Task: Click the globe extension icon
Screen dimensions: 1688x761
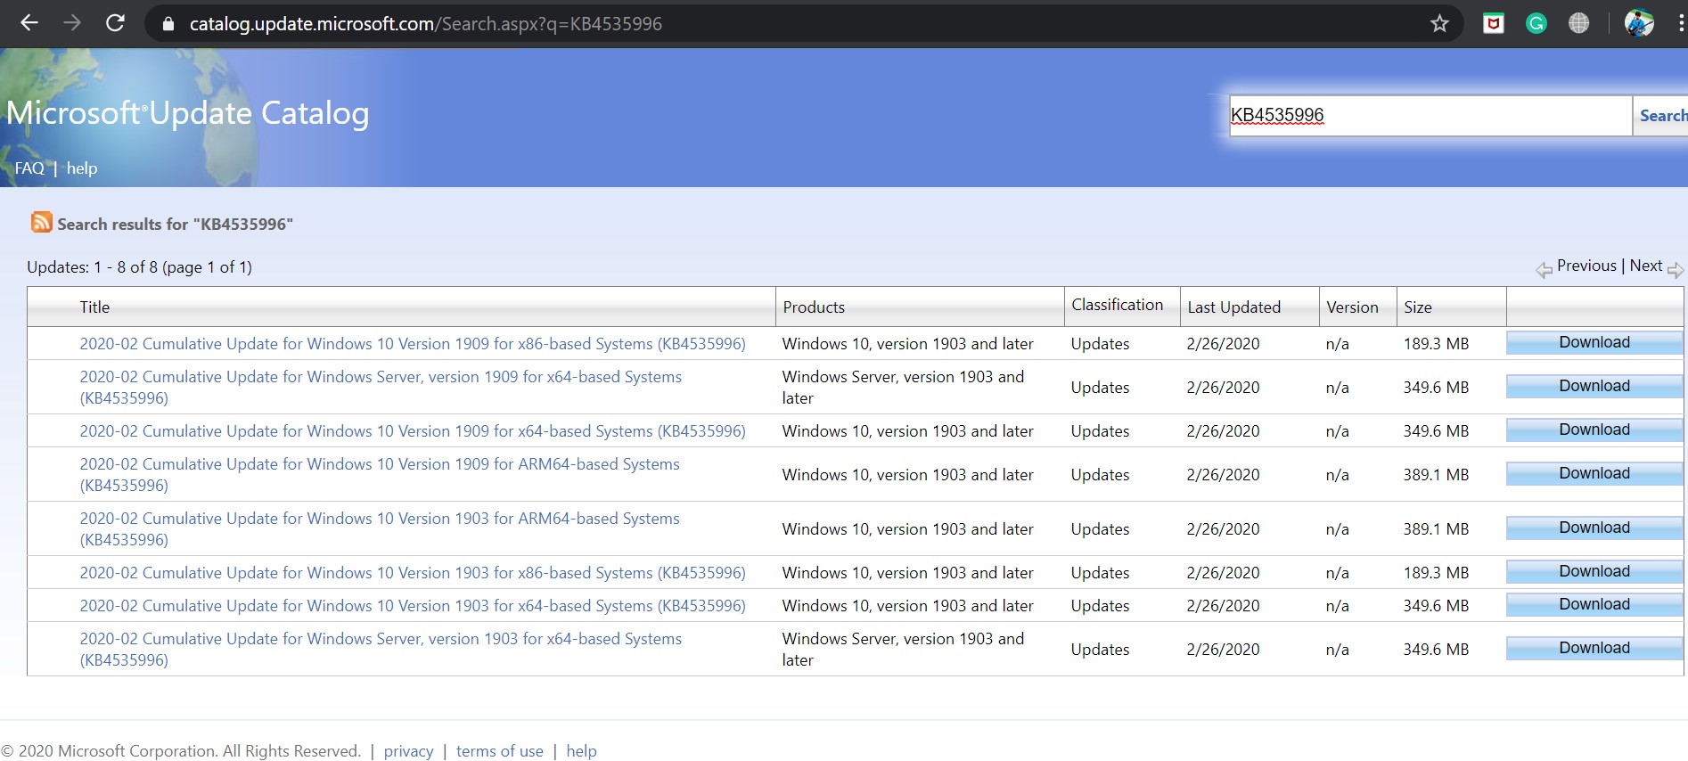Action: pos(1578,24)
